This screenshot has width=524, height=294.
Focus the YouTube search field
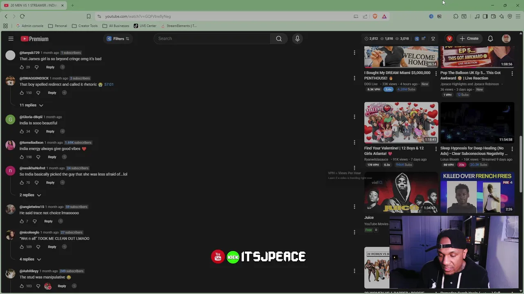[212, 38]
